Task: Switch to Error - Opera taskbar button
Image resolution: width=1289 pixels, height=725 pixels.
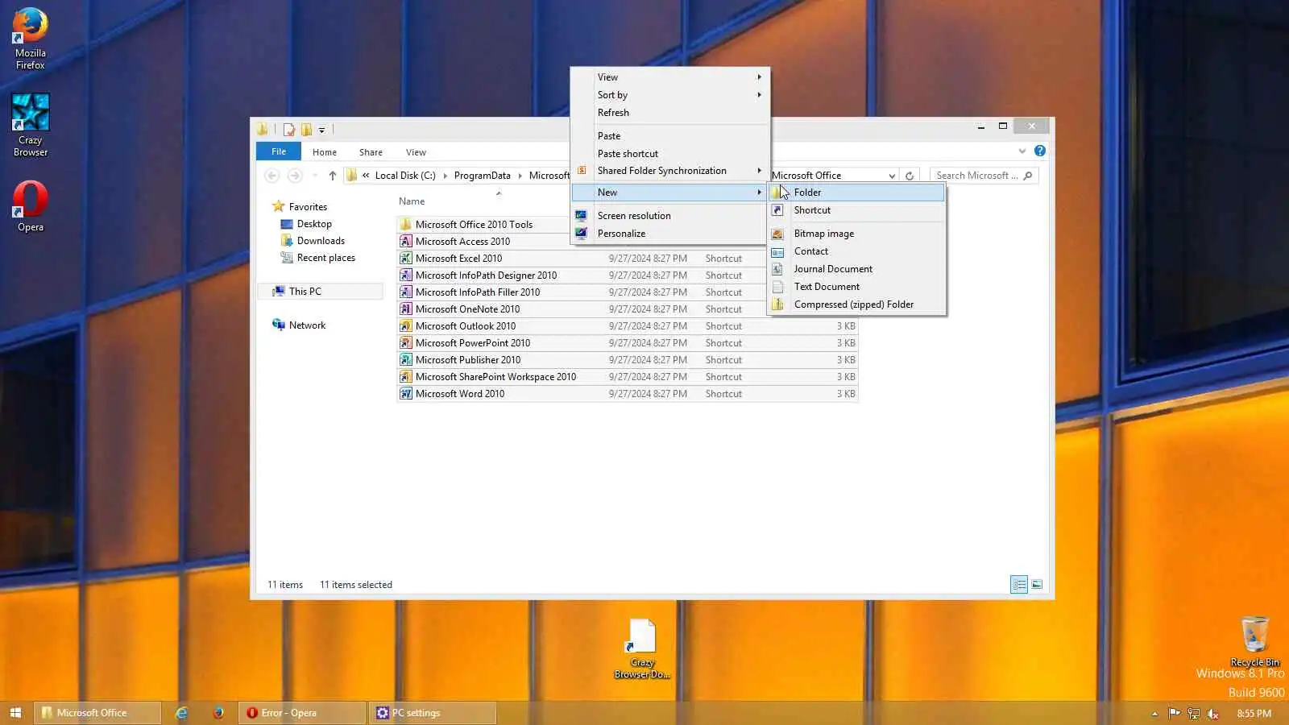Action: pos(302,713)
